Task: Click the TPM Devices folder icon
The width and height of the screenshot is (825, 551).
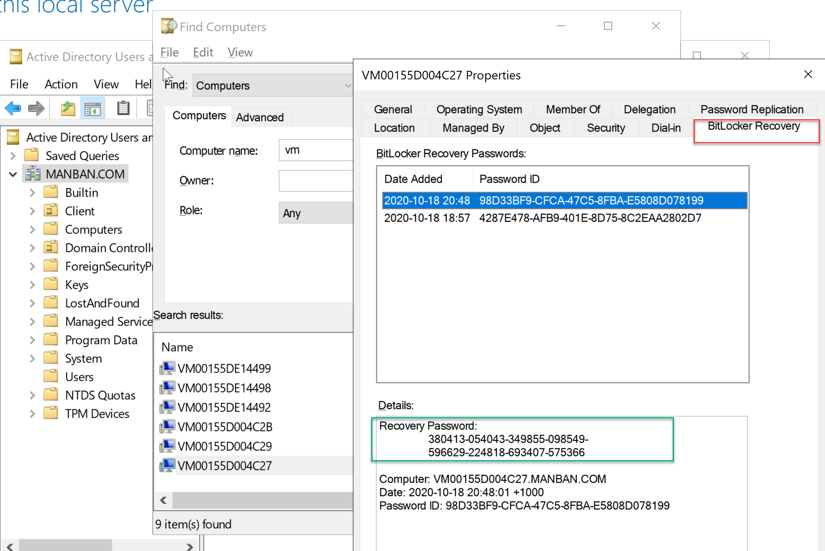Action: [52, 413]
